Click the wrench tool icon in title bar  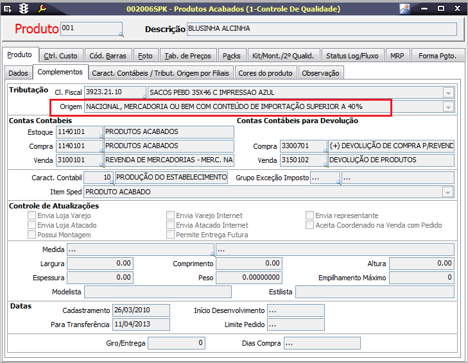(42, 9)
